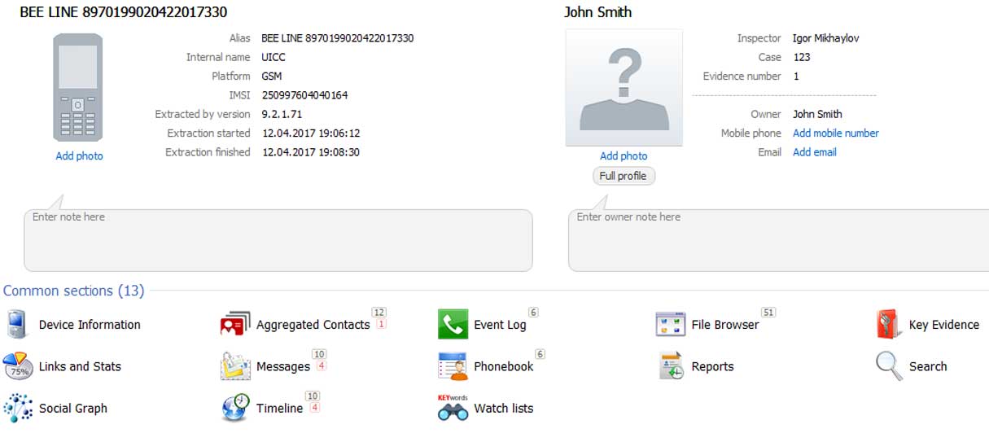Open the Messages envelope icon

click(x=235, y=366)
